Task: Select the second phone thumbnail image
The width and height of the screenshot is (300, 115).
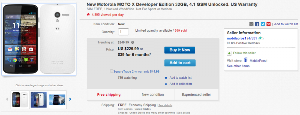Action: 38,100
